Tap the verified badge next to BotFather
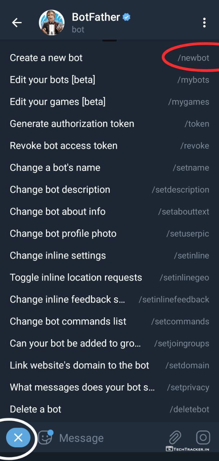 point(126,17)
